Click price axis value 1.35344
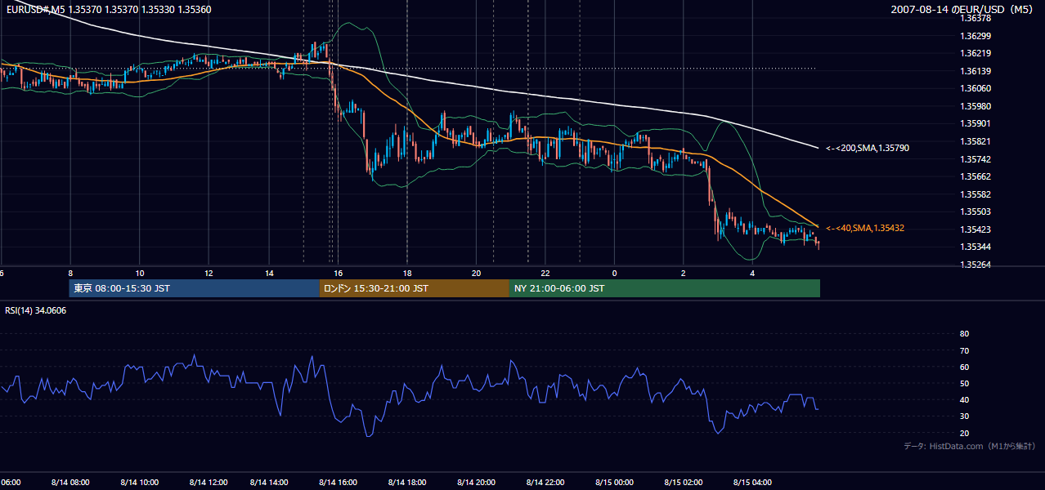Viewport: 1045px width, 490px height. [x=974, y=247]
